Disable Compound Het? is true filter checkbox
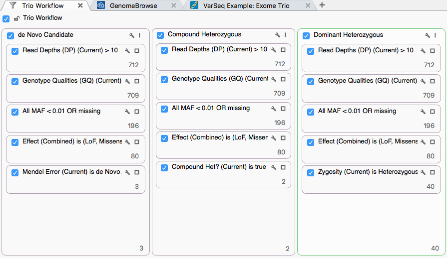Viewport: 447px width, 258px height. 164,167
